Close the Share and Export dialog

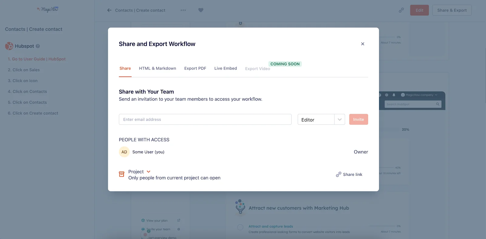(x=362, y=44)
